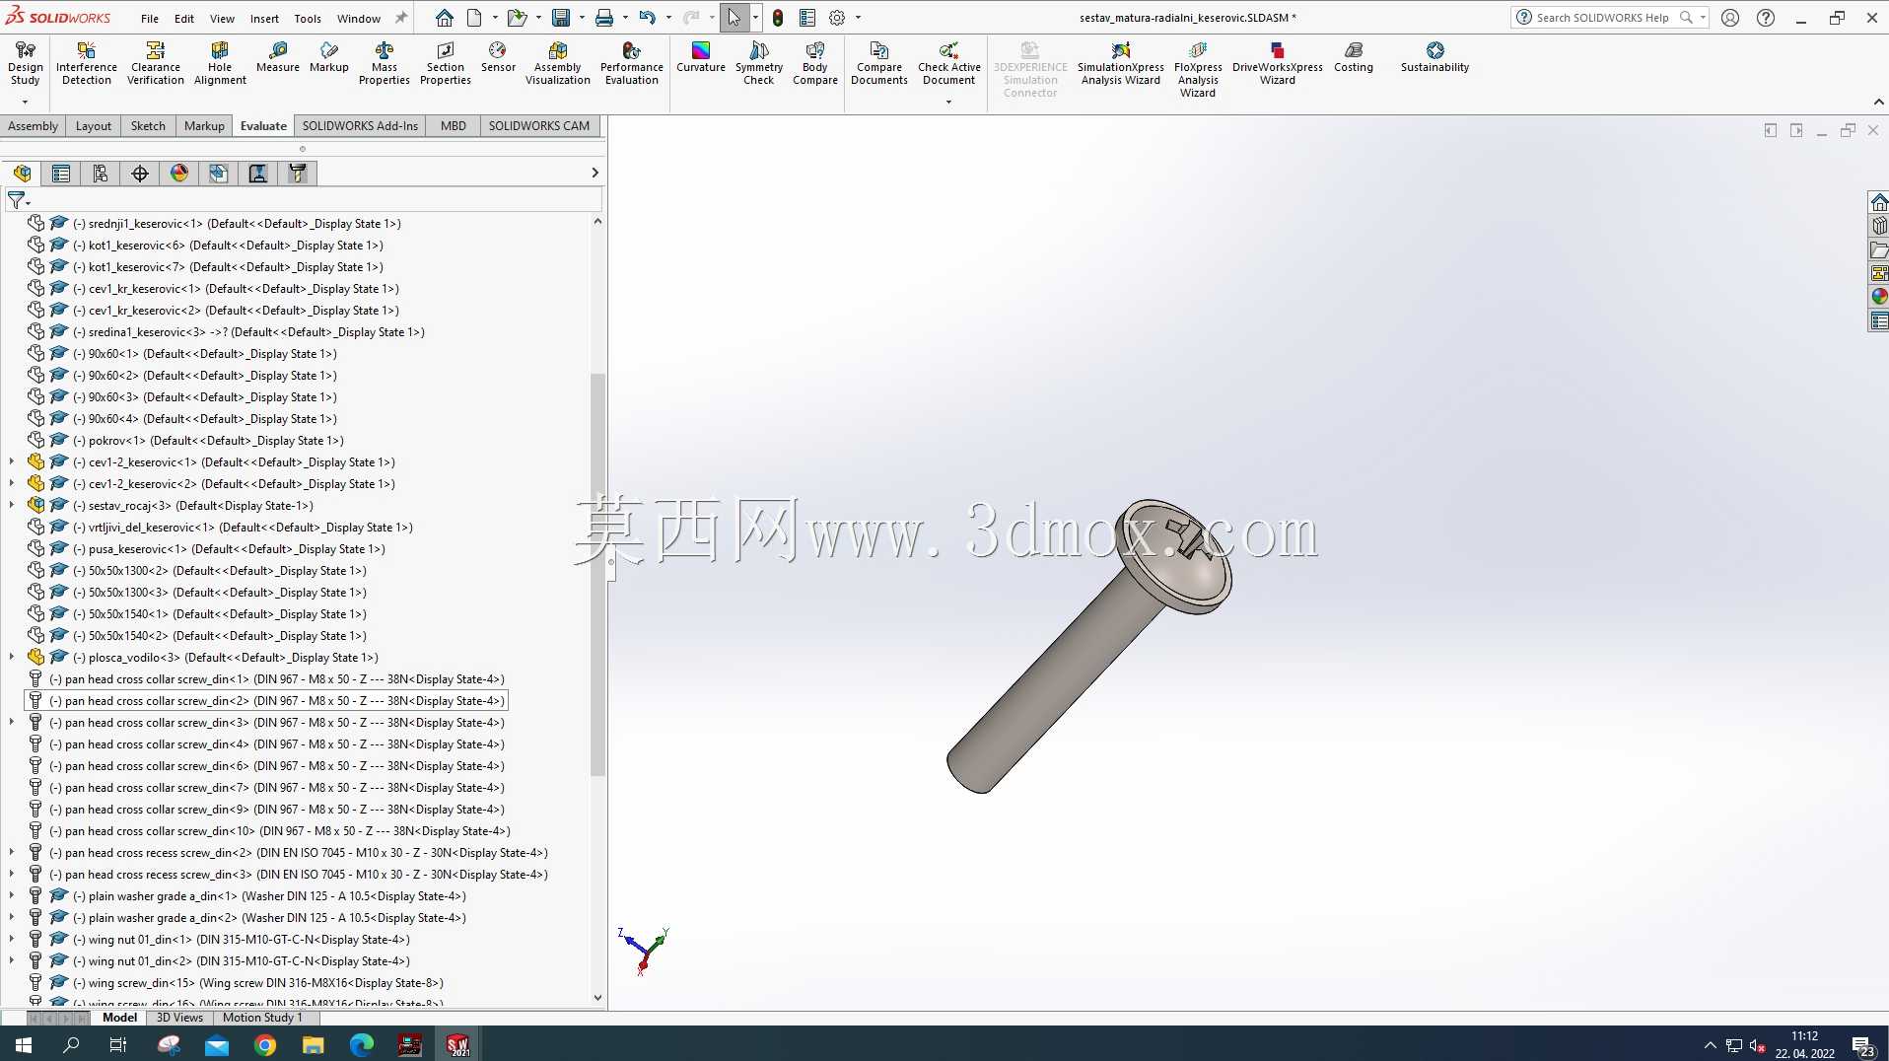
Task: Open Windows Start menu
Action: [x=24, y=1044]
